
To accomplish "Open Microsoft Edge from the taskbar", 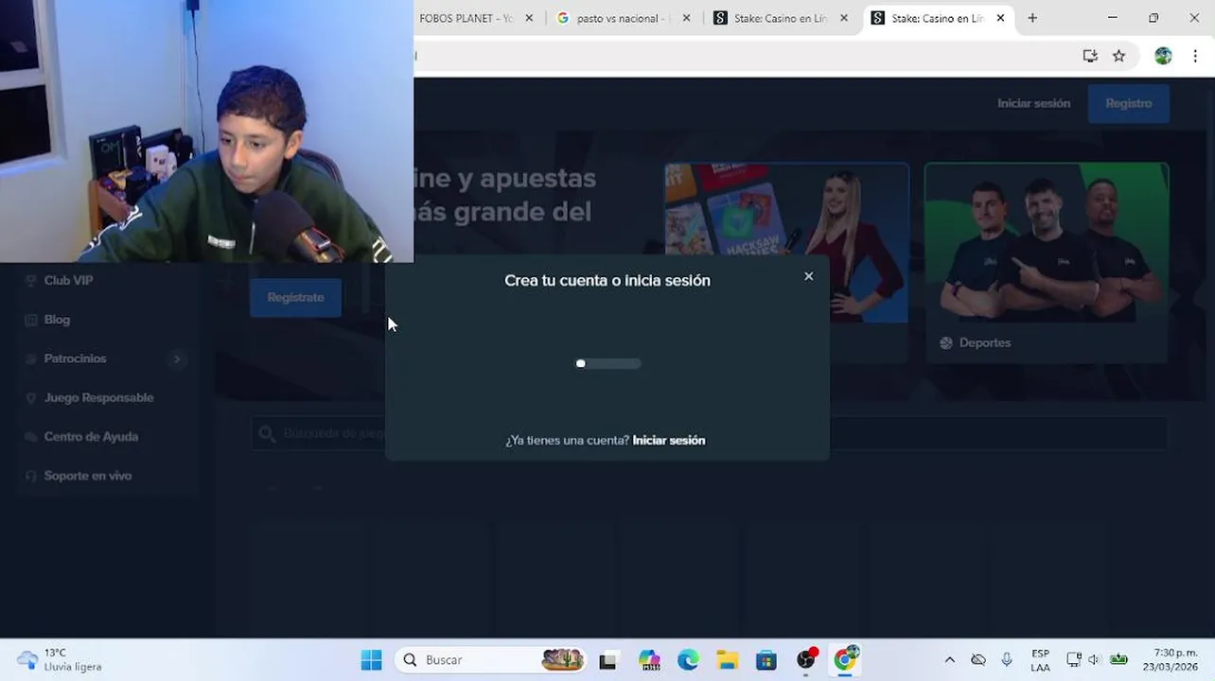I will pos(688,660).
